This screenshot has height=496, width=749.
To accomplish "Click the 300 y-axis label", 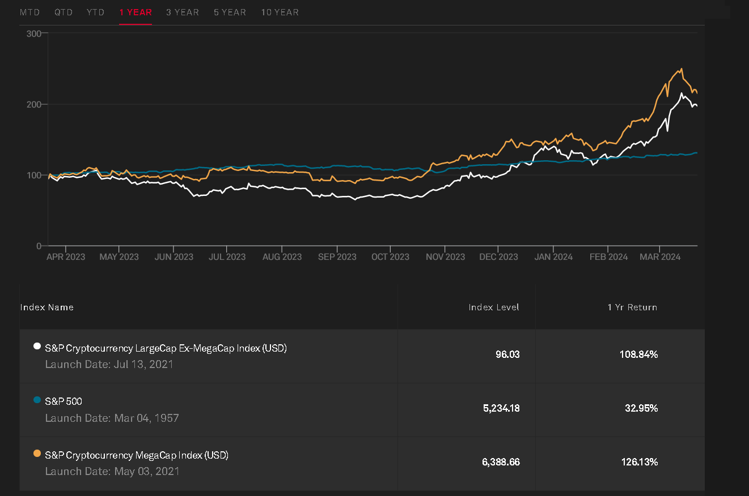I will click(x=34, y=34).
